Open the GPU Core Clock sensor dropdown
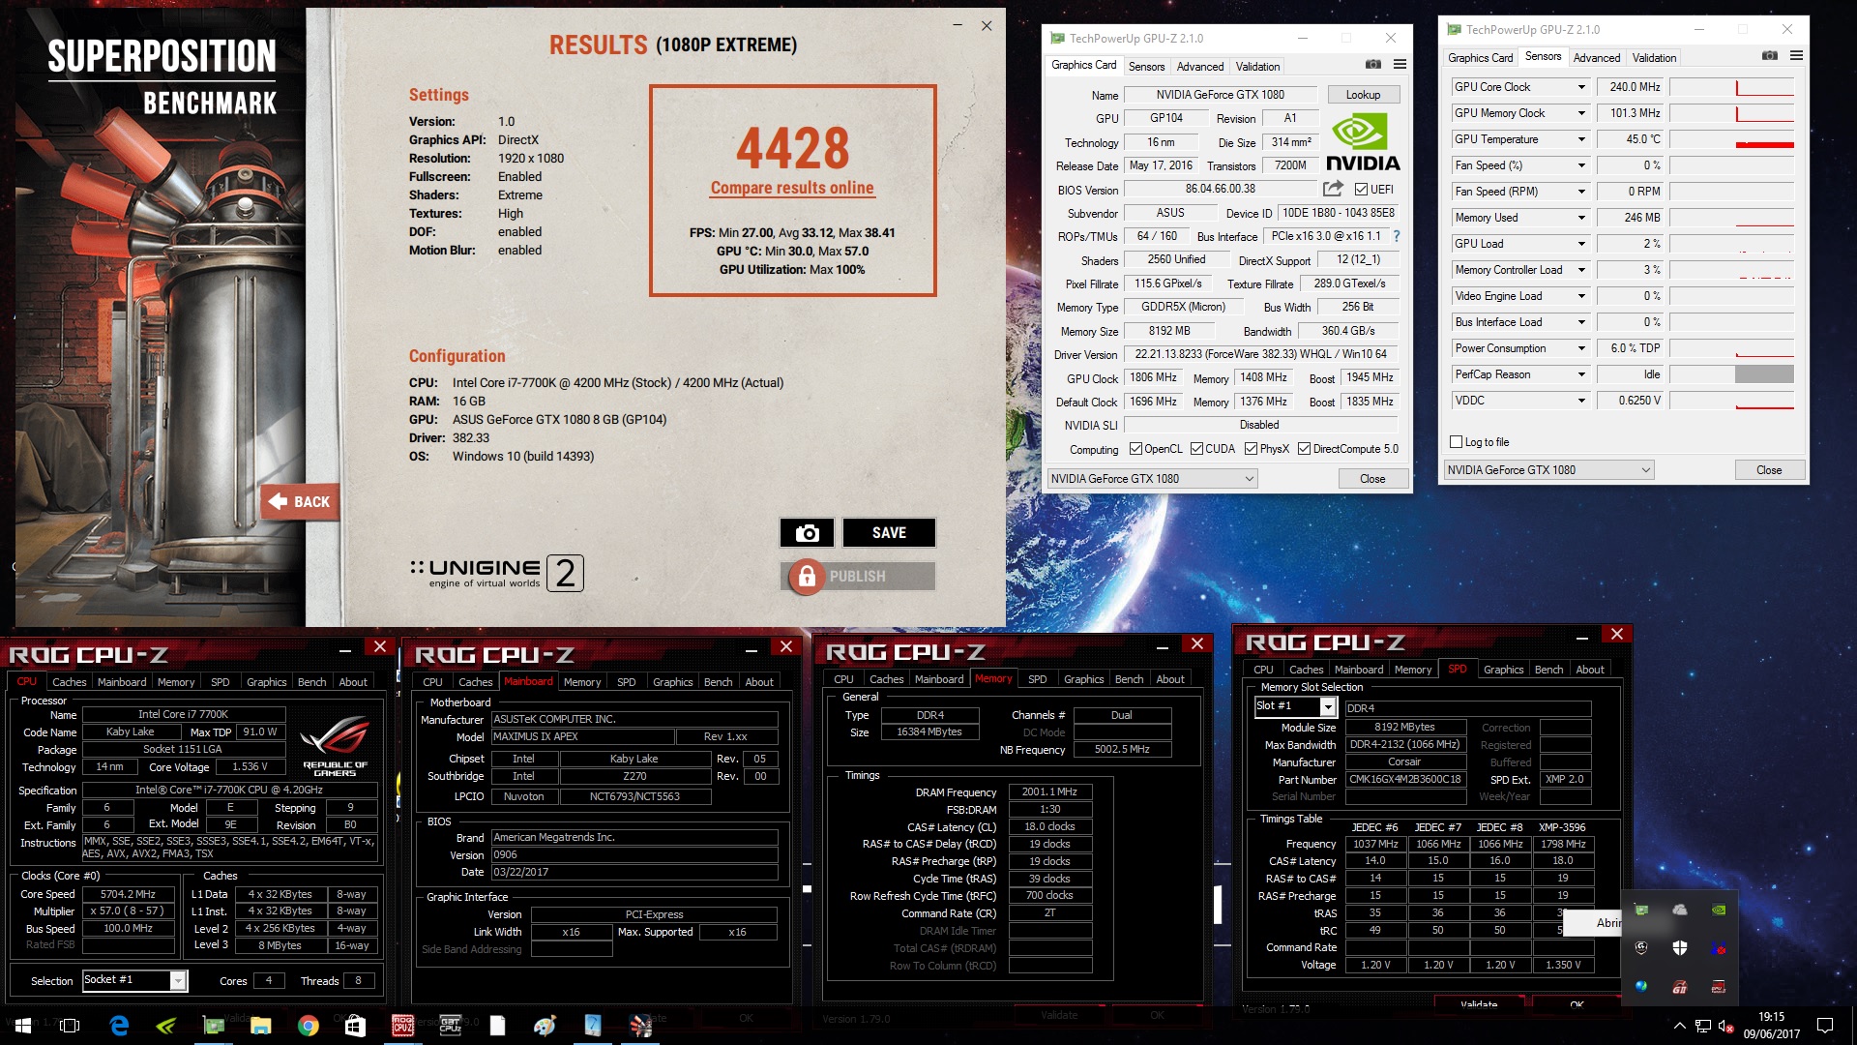Viewport: 1857px width, 1045px height. [1581, 87]
